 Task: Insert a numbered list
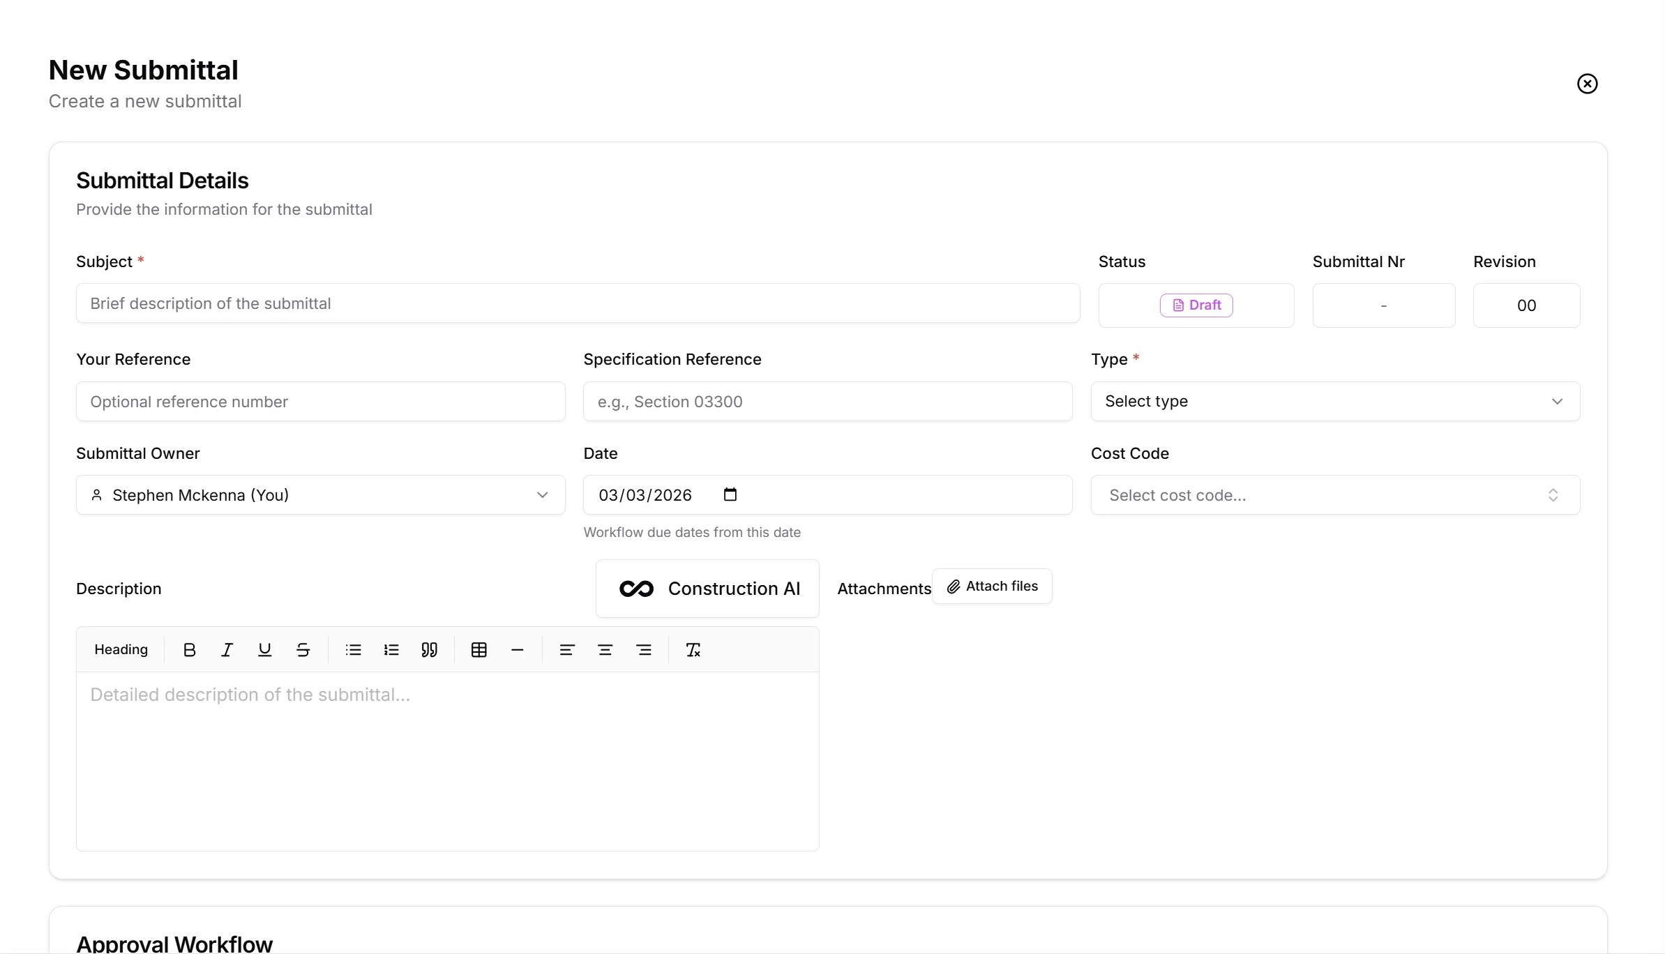point(391,649)
